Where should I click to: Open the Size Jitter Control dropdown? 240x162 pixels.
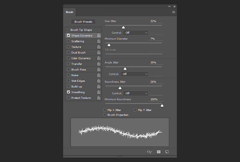coord(136,33)
